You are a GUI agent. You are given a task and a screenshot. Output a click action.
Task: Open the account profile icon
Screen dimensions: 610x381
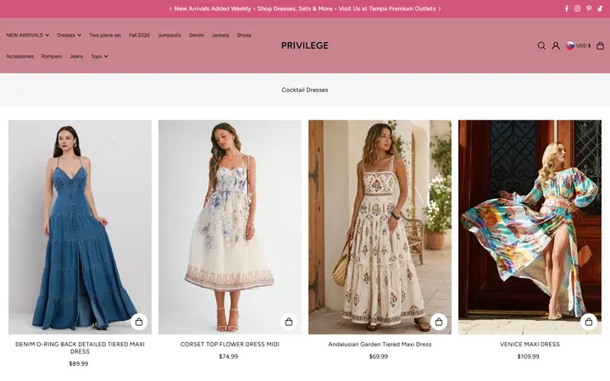556,46
